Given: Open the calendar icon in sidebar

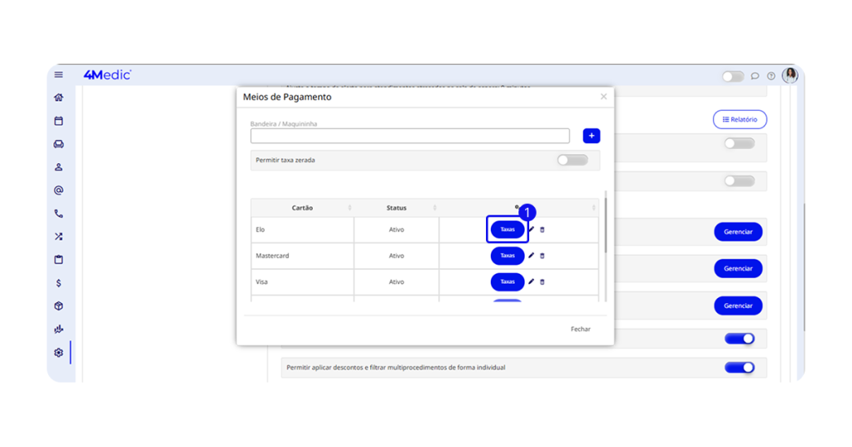Looking at the screenshot, I should 58,121.
